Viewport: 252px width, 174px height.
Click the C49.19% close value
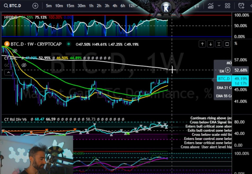pos(131,44)
